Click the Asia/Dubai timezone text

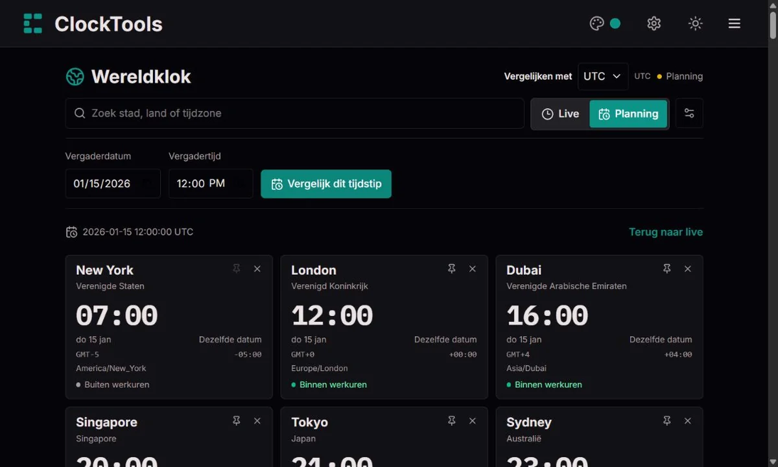pyautogui.click(x=526, y=368)
